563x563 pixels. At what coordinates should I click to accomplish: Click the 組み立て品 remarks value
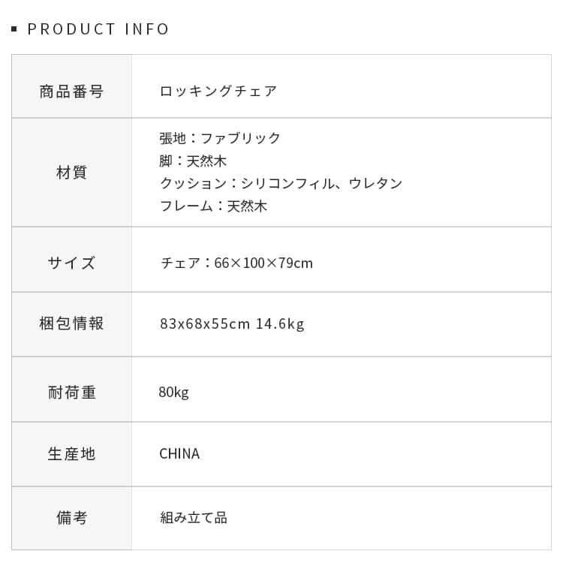pos(193,518)
